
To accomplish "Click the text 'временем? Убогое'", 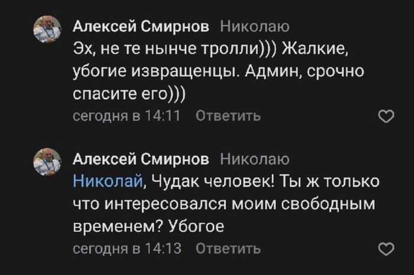I will coord(150,226).
